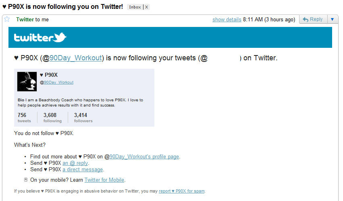Reply to the Twitter email
Viewport: 343px width, 201px height.
pos(313,19)
